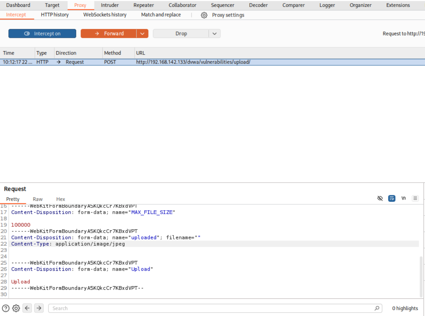
Task: Open search settings gear icon
Action: click(16, 308)
